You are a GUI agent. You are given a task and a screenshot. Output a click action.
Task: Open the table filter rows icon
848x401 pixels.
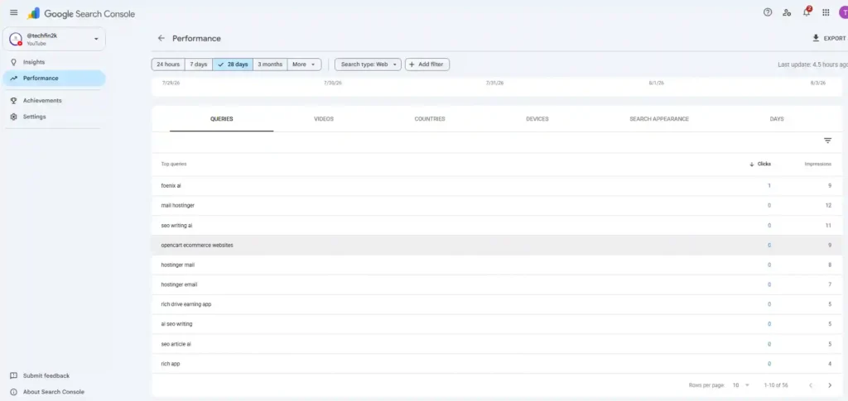pos(827,141)
